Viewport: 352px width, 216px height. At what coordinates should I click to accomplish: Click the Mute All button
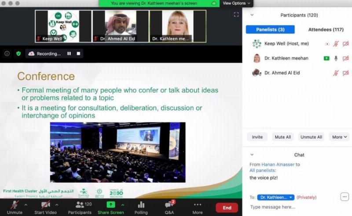tap(282, 137)
